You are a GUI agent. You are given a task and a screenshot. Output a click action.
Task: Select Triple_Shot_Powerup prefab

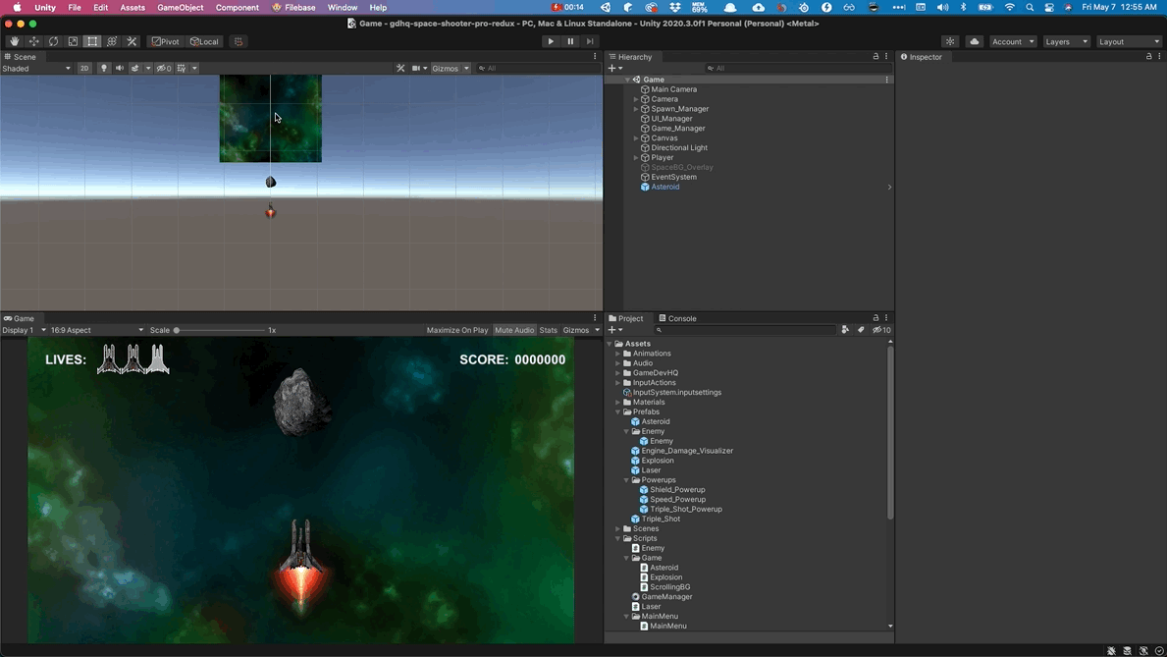(685, 510)
